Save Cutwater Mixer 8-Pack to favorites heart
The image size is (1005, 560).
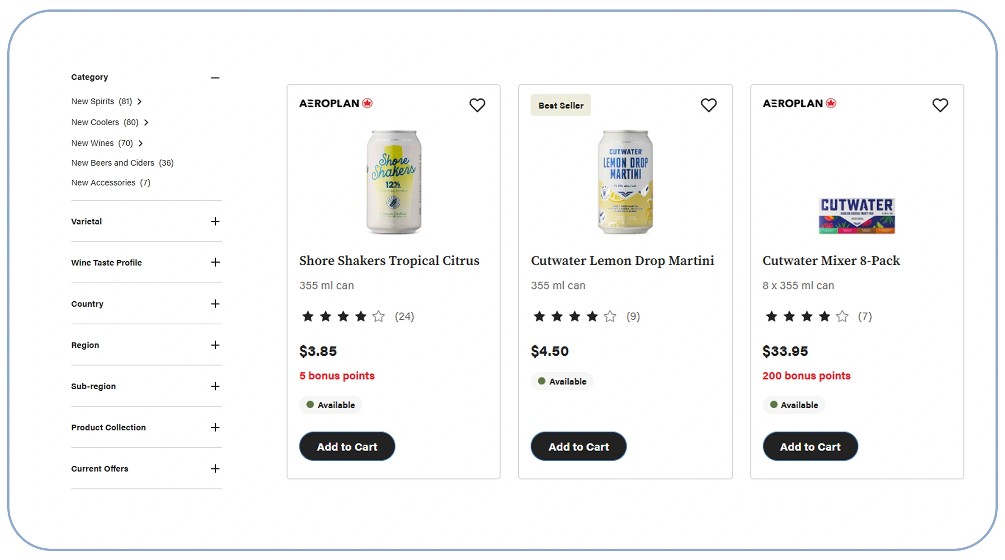pos(940,105)
